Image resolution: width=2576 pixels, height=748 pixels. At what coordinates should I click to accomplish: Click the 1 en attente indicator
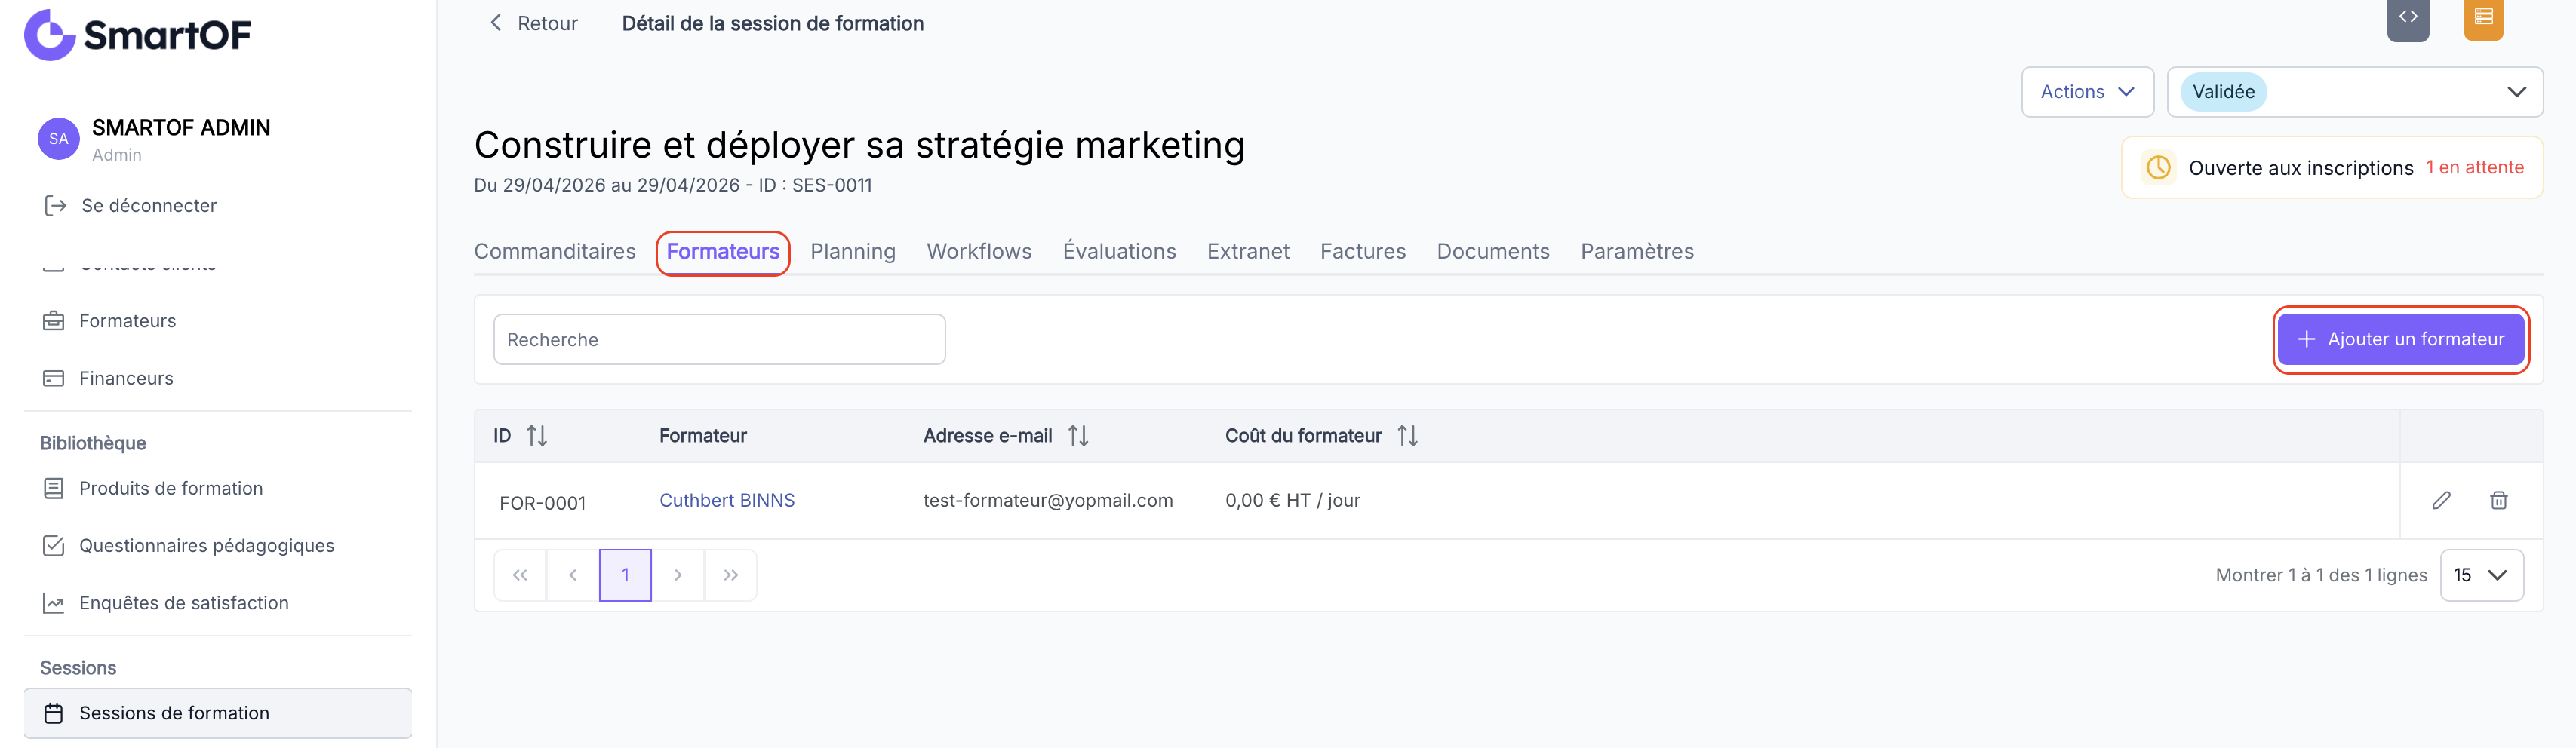(2475, 168)
